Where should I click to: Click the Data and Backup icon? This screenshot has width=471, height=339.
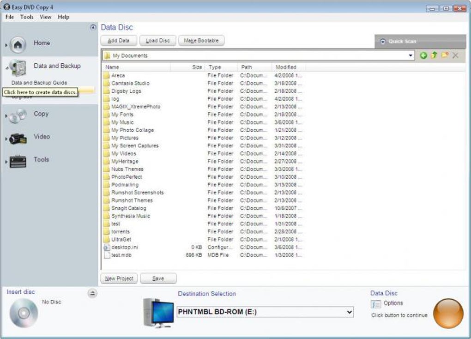click(x=18, y=67)
